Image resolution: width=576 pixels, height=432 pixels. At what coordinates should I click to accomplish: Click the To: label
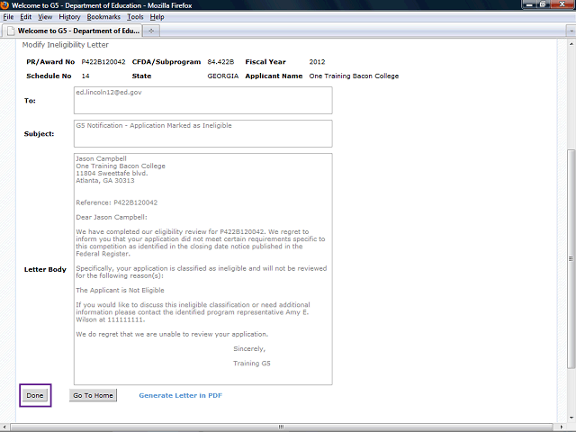(30, 101)
